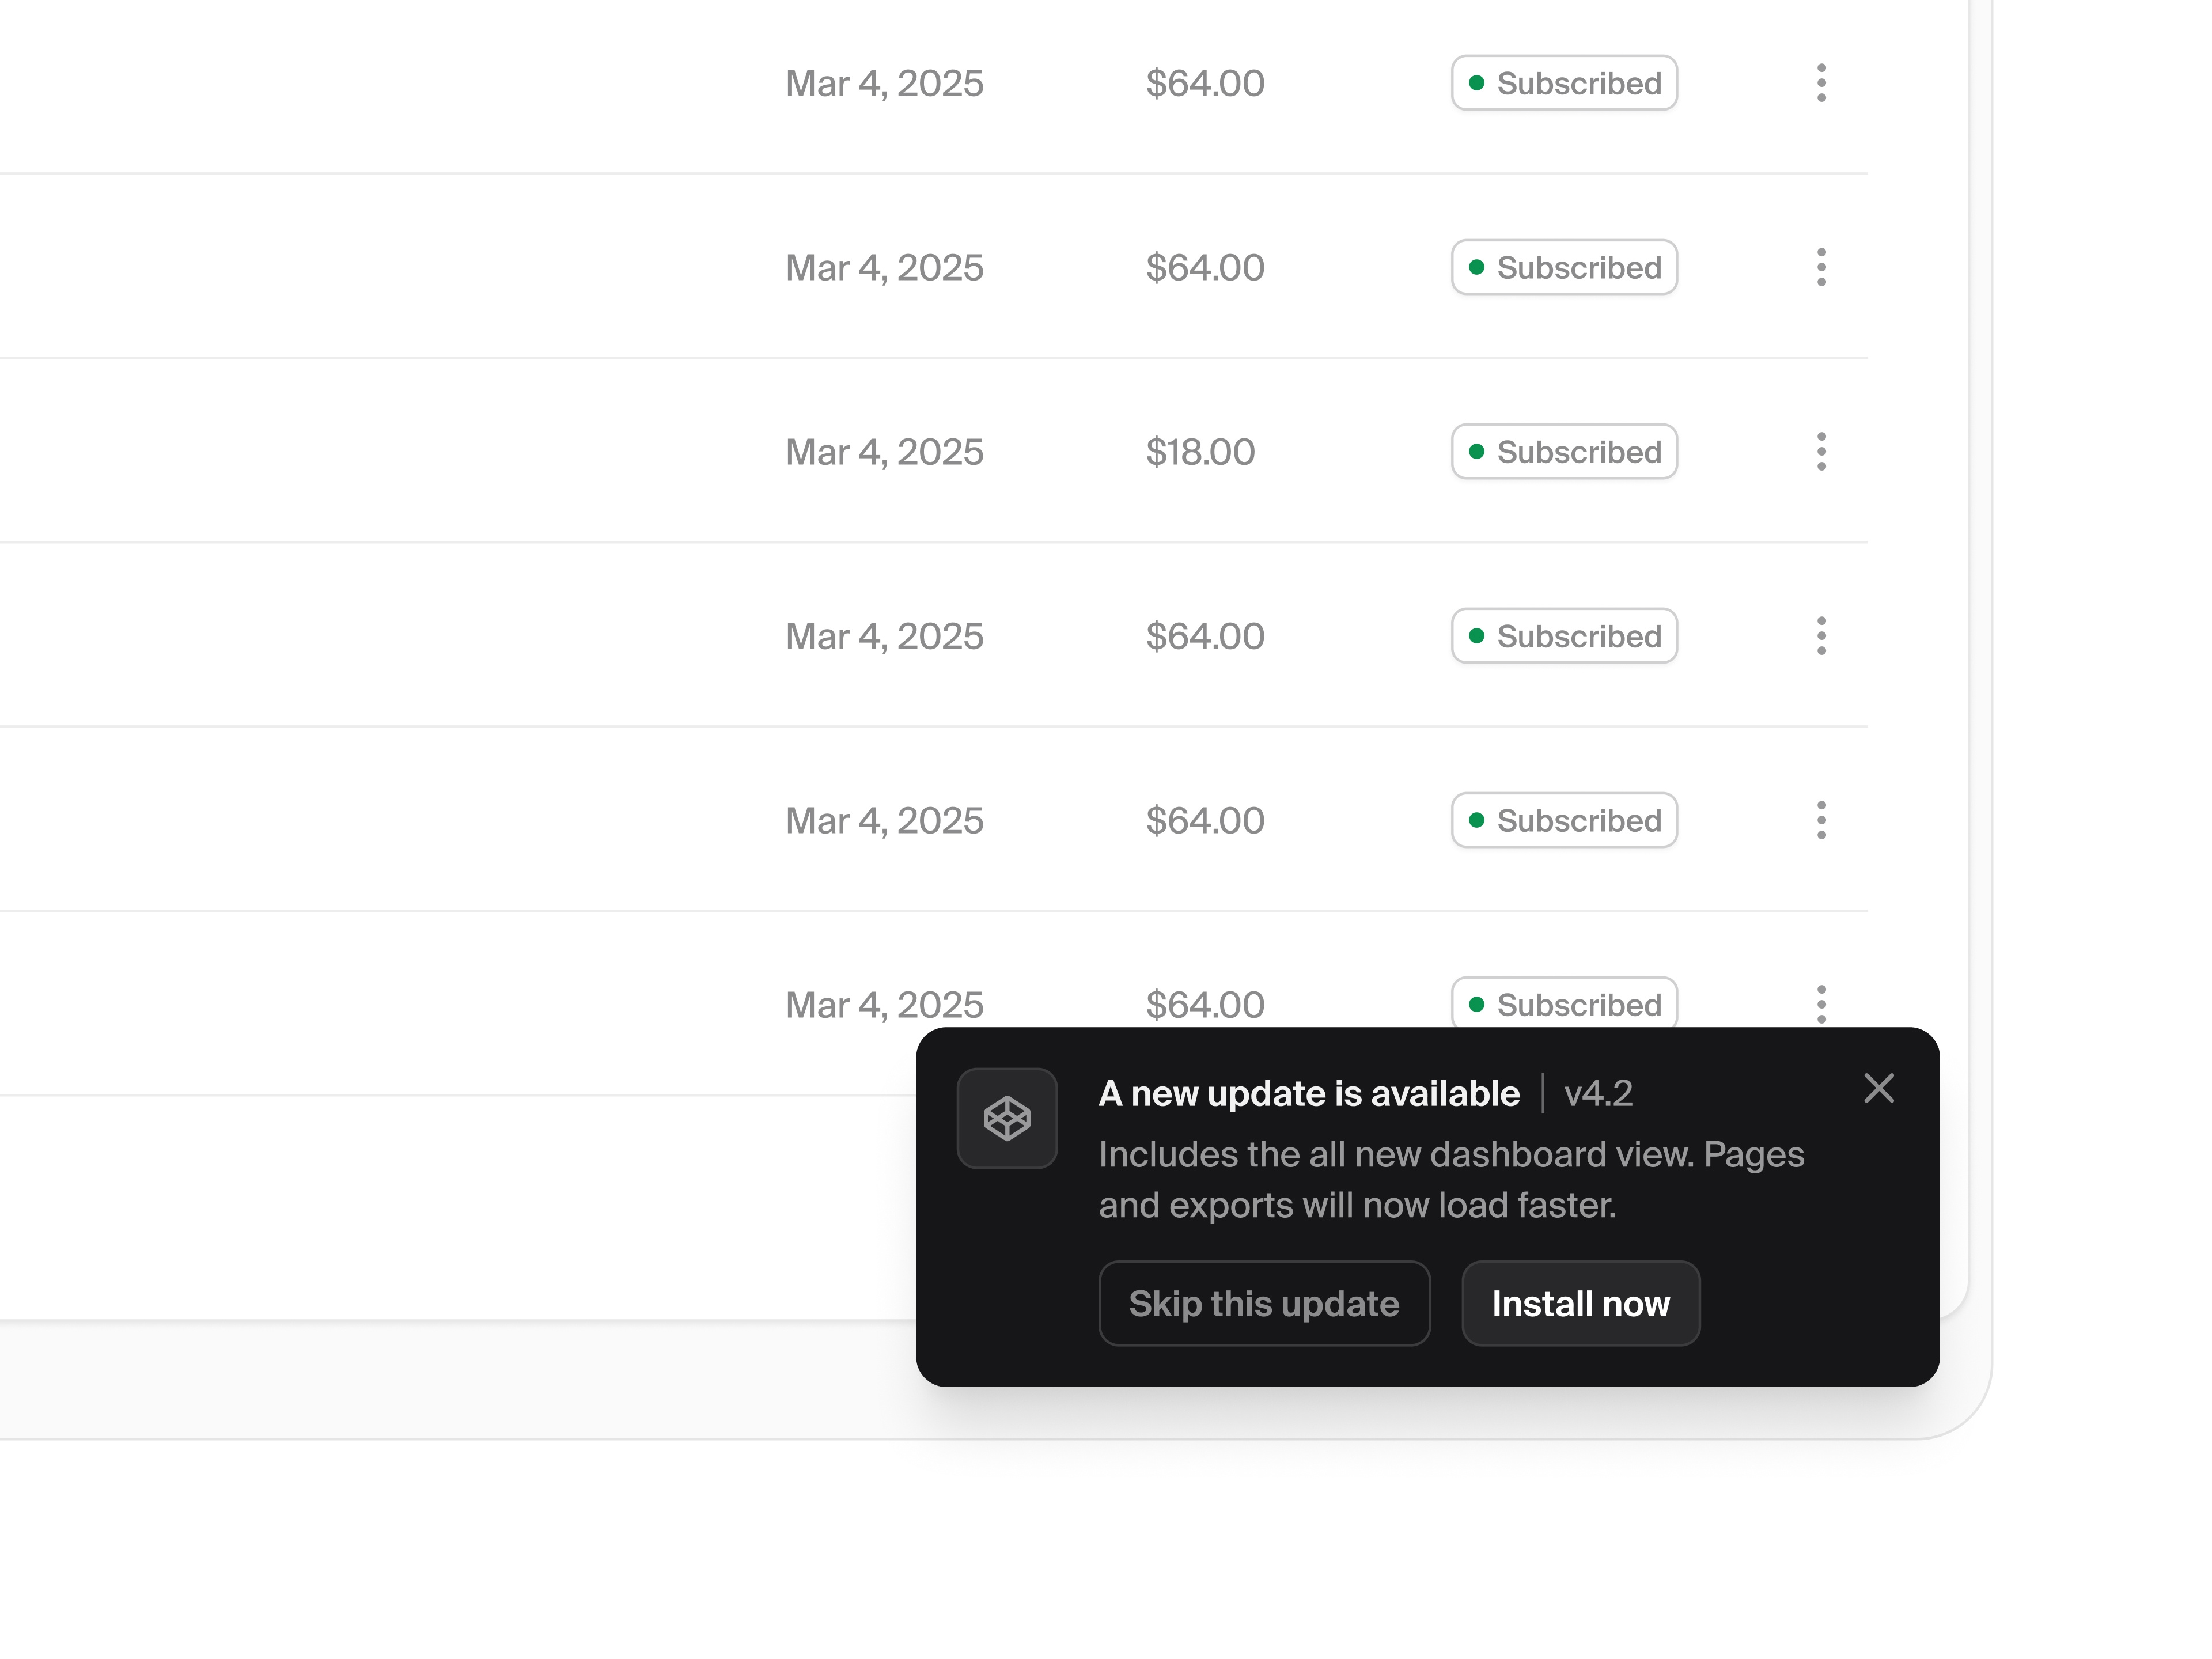This screenshot has height=1659, width=2212.
Task: Open the three-dot menu on the first row
Action: [x=1822, y=83]
